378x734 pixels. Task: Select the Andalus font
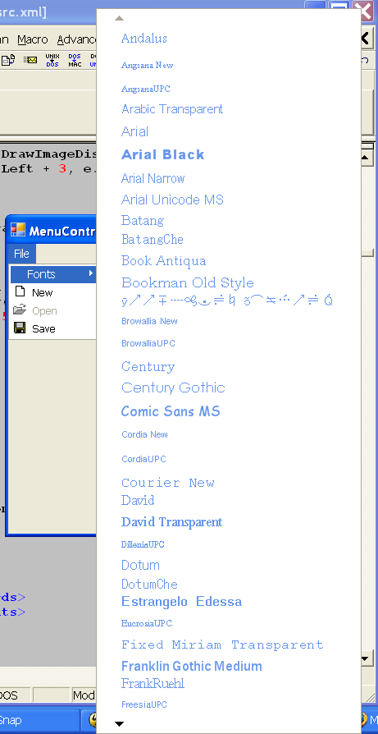[x=144, y=39]
